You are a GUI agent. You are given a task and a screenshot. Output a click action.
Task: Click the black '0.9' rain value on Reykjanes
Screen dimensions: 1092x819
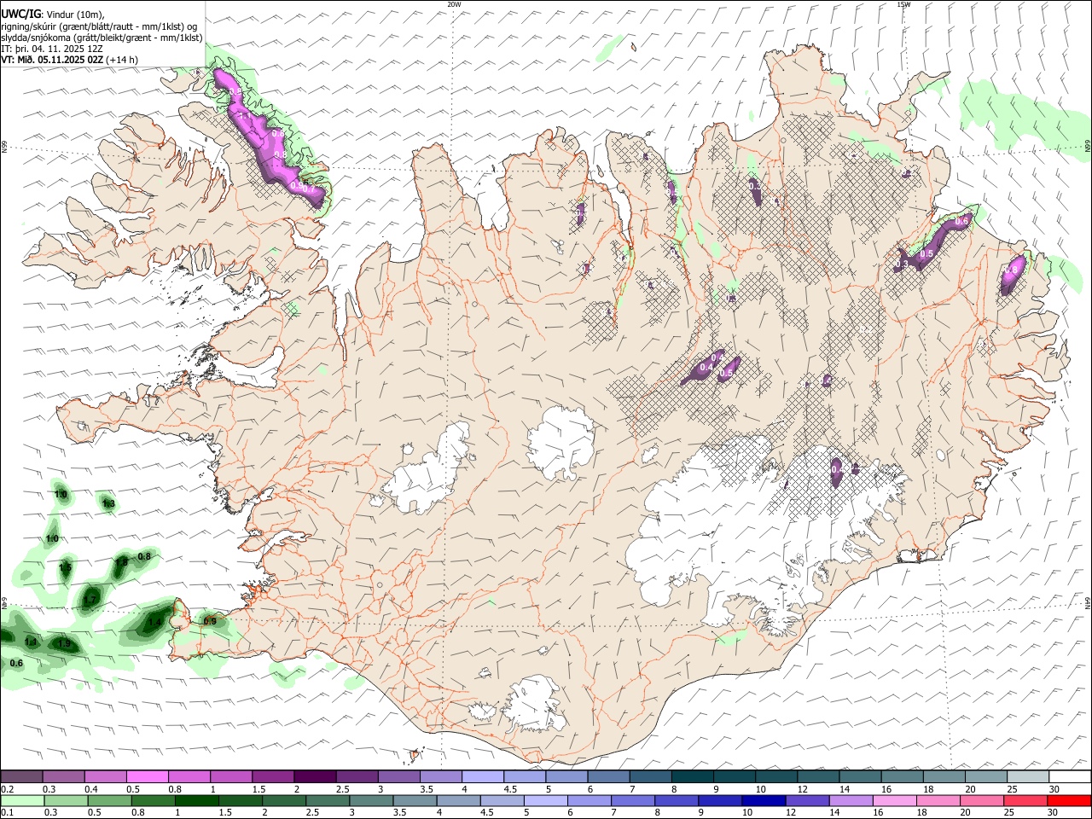coord(209,621)
